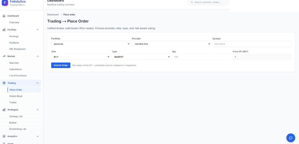299x144 pixels.
Task: Open the Strategy List page
Action: tap(16, 116)
